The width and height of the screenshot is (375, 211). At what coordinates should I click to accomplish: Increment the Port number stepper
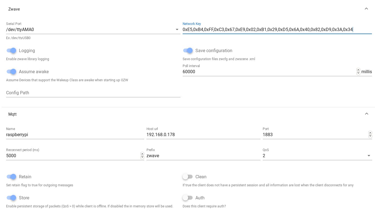pyautogui.click(x=370, y=133)
